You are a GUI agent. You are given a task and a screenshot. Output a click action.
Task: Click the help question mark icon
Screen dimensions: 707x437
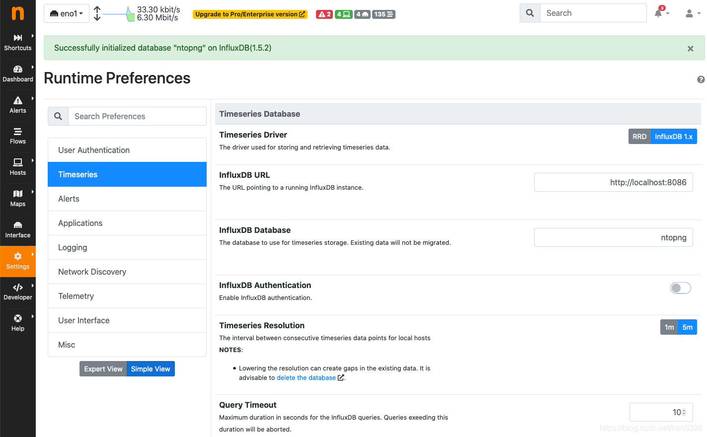click(x=701, y=79)
